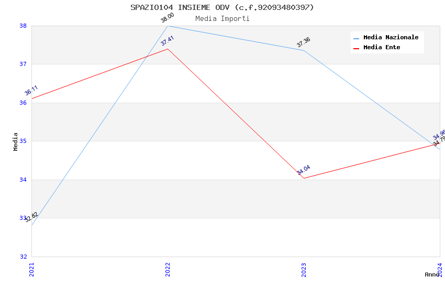The width and height of the screenshot is (445, 288).
Task: Click the Media Nazionale blue legend swatch
Action: tap(357, 38)
